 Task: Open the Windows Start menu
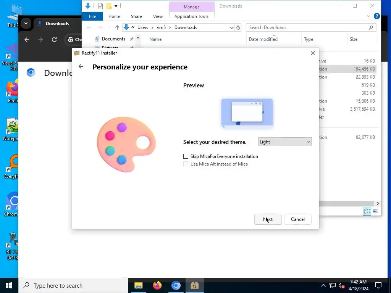(x=9, y=285)
